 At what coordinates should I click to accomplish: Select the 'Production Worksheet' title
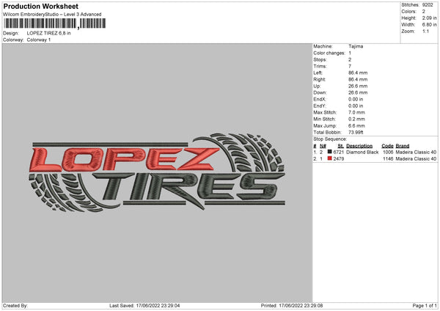point(41,6)
